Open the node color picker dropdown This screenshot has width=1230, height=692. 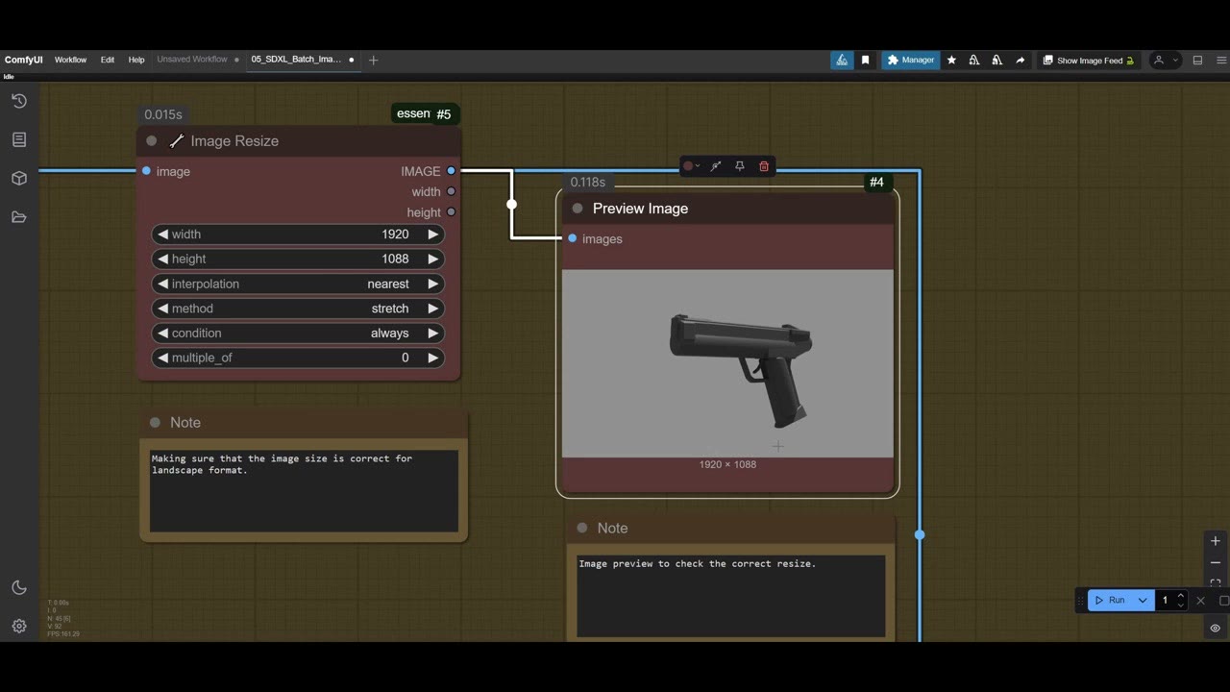pos(691,166)
